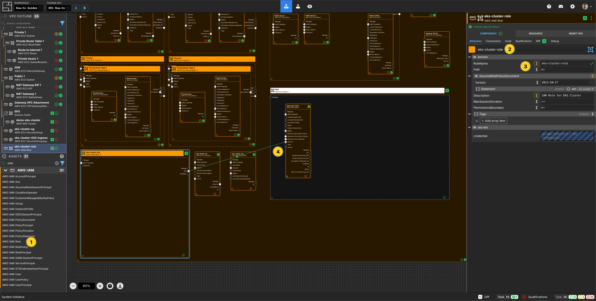Click Add array item button

tap(493, 121)
